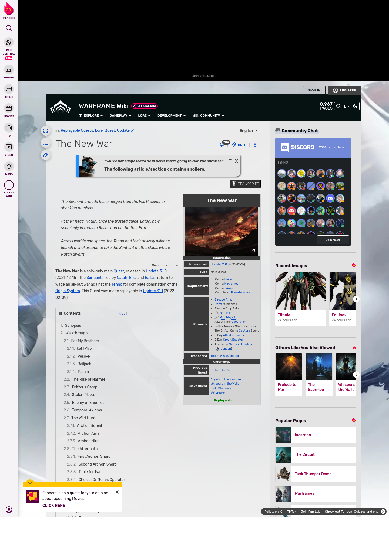389x541 pixels.
Task: Open the 204 comments bubble
Action: [x=224, y=144]
